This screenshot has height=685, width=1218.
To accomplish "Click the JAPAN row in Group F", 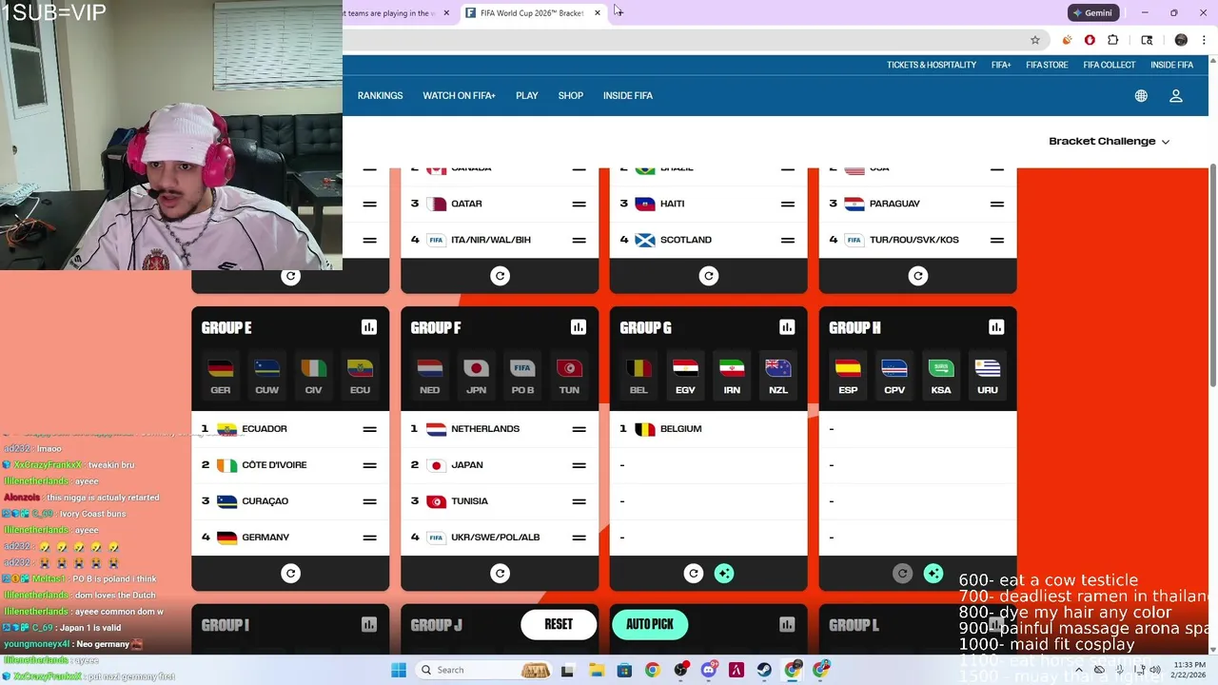I will [500, 465].
